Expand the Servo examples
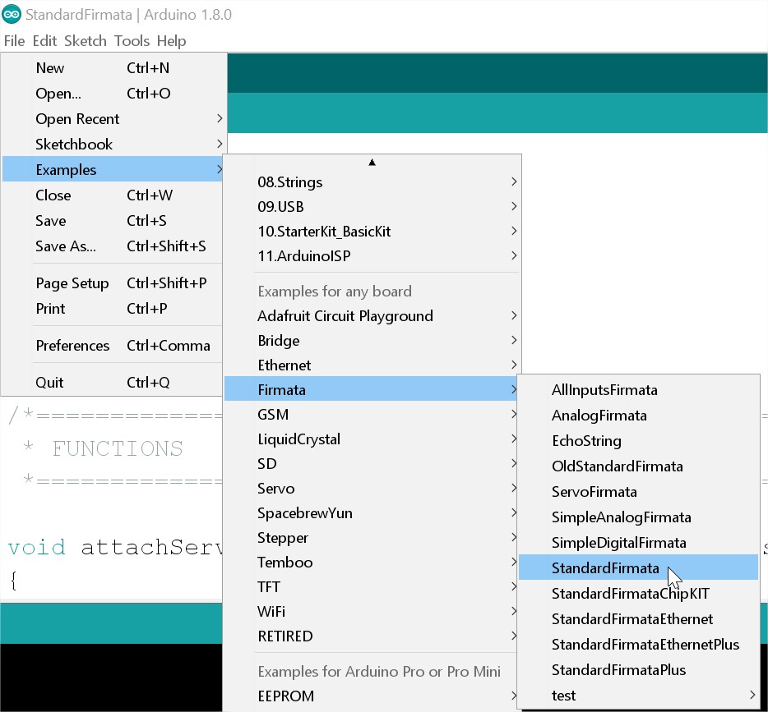Viewport: 768px width, 712px height. tap(372, 489)
